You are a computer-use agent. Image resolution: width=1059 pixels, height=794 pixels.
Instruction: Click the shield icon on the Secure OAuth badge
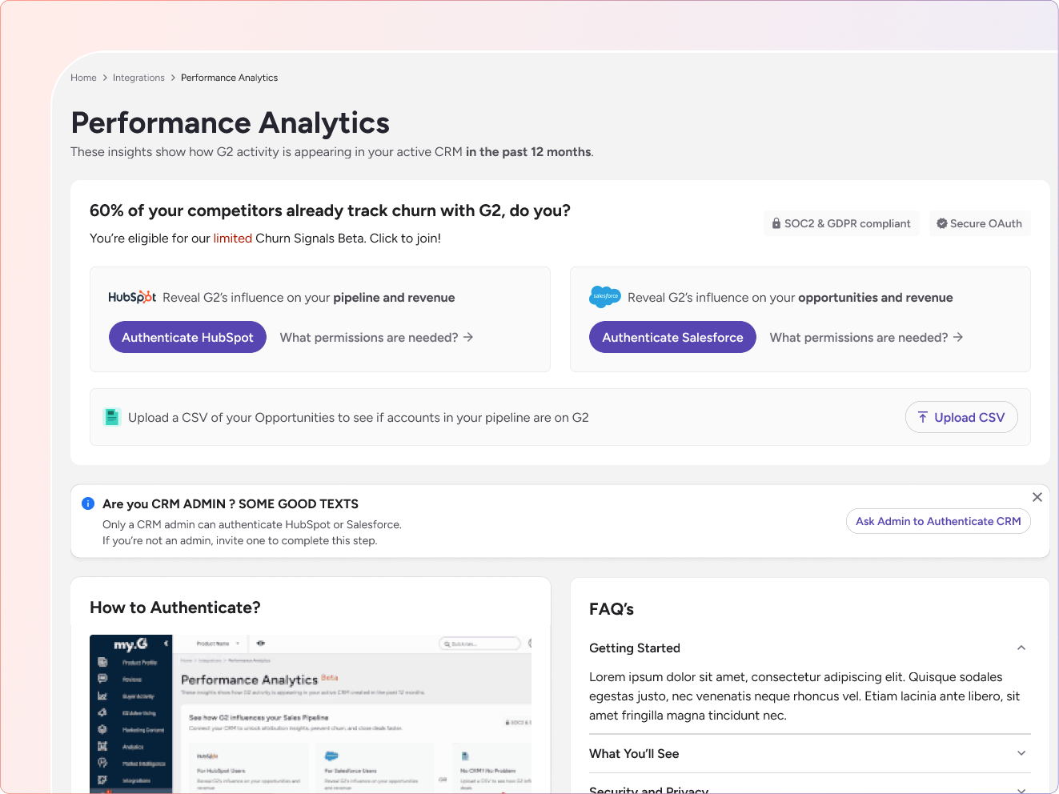click(x=941, y=223)
